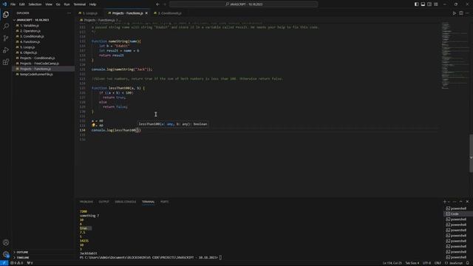Split the editor to the right

point(461,13)
